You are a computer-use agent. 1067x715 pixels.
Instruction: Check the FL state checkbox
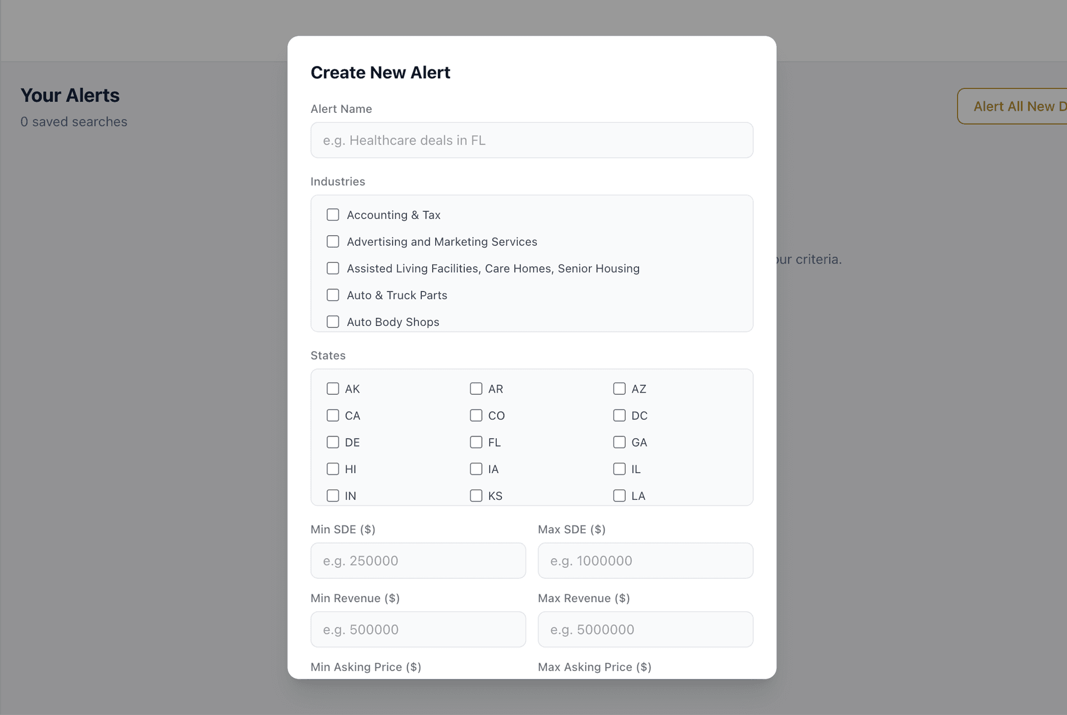coord(476,442)
